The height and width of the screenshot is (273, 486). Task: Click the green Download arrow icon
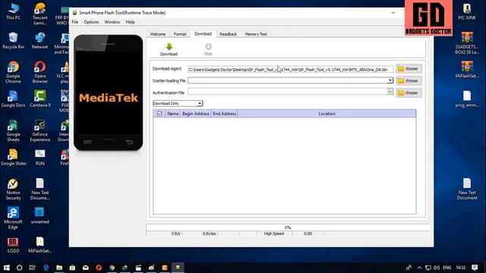point(169,47)
